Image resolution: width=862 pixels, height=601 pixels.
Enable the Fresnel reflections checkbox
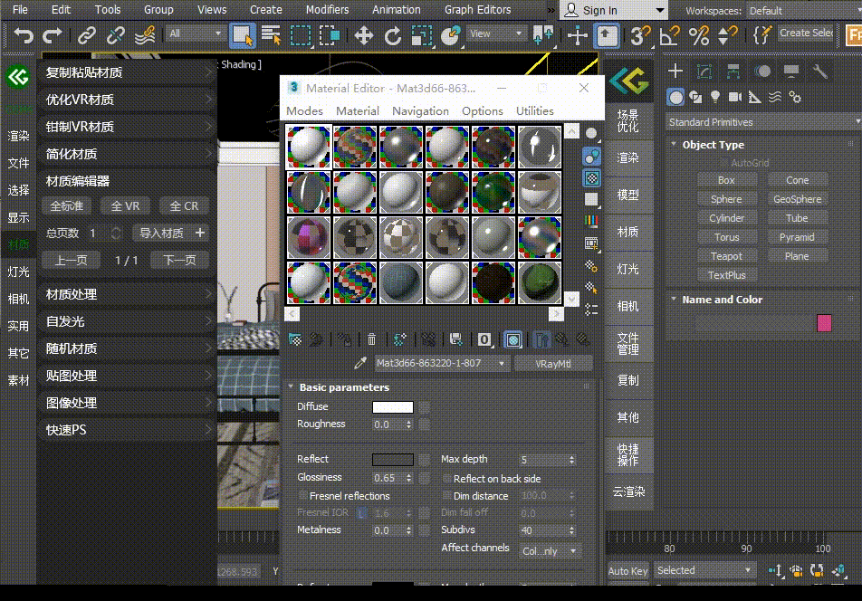point(303,496)
